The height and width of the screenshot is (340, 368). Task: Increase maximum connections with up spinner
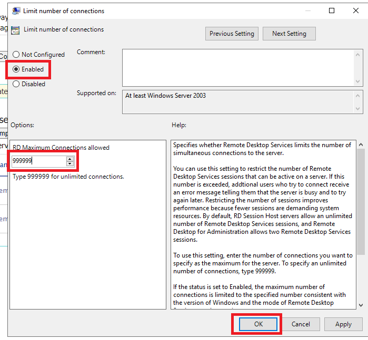point(69,159)
